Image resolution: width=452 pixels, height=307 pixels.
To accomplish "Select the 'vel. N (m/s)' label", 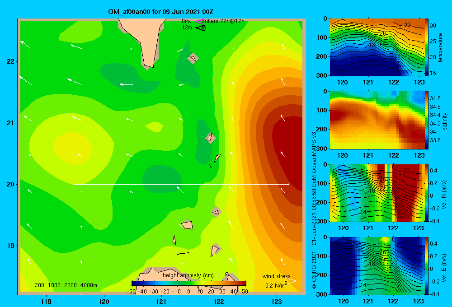I will coord(444,195).
